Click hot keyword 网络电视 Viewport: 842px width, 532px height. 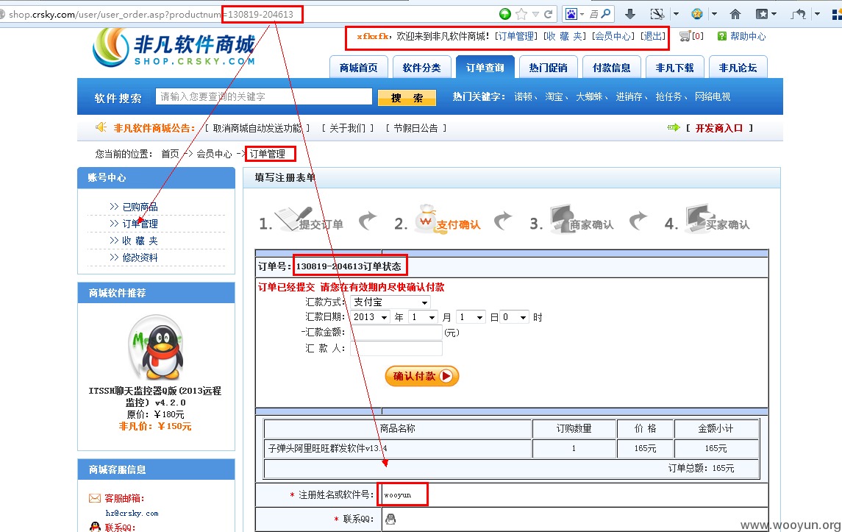coord(713,96)
